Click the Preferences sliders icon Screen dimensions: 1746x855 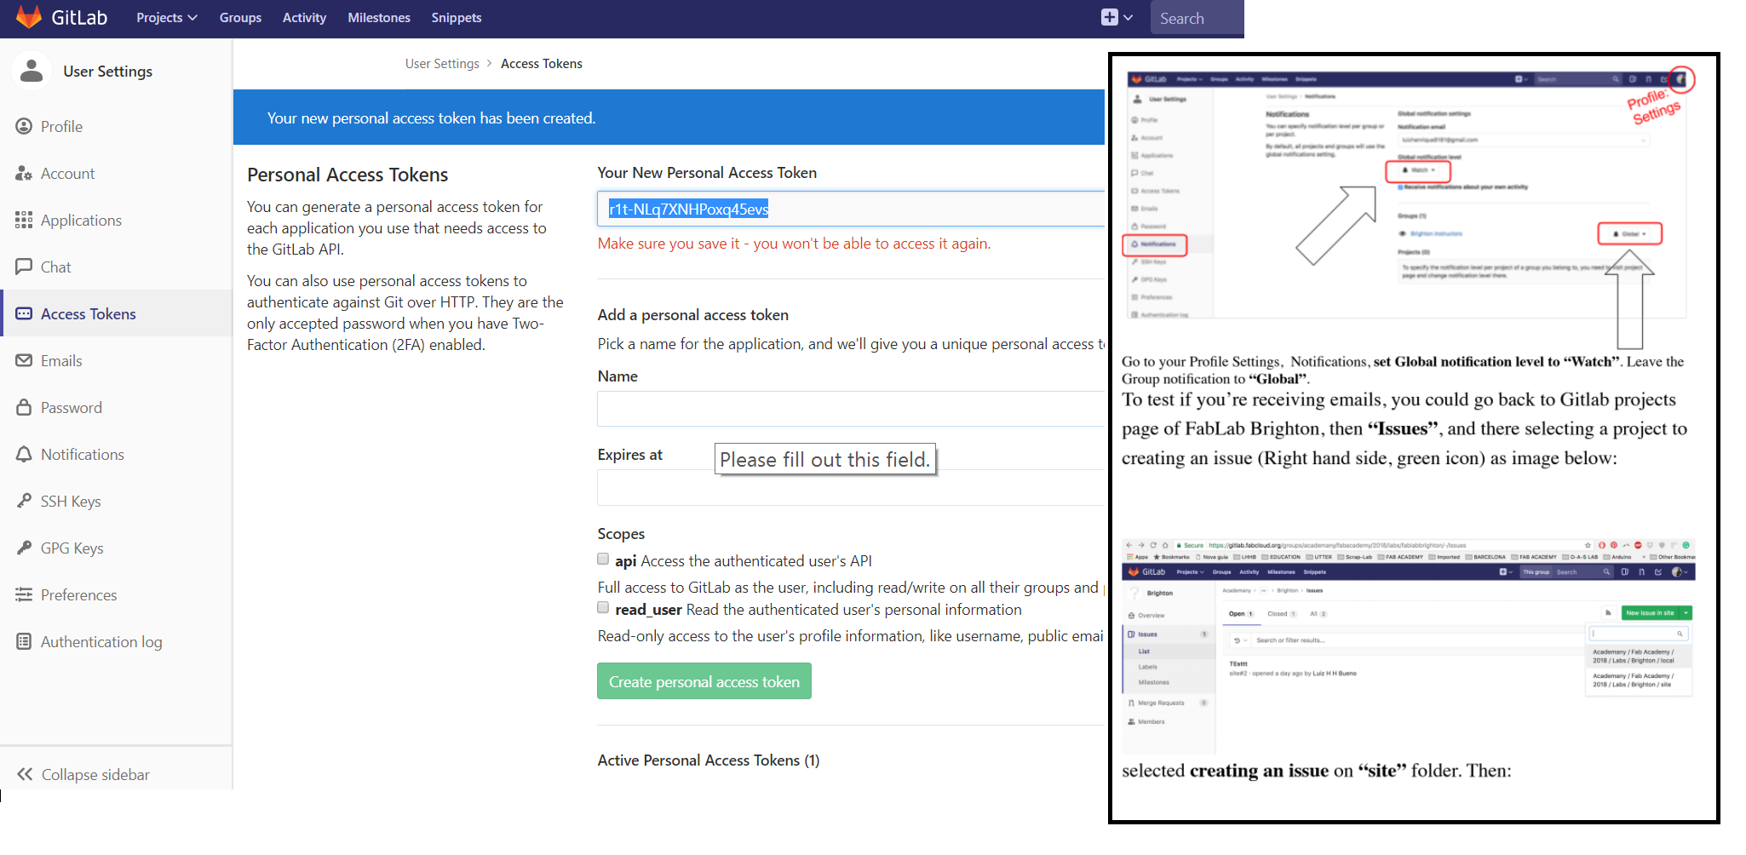(x=24, y=594)
